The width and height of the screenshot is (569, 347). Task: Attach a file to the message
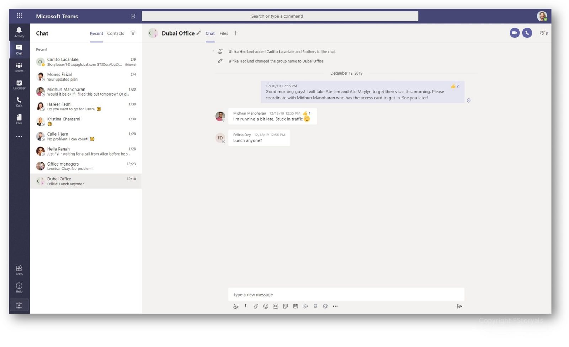[256, 306]
